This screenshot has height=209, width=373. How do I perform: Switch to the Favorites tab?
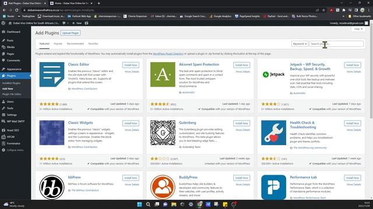tap(93, 44)
